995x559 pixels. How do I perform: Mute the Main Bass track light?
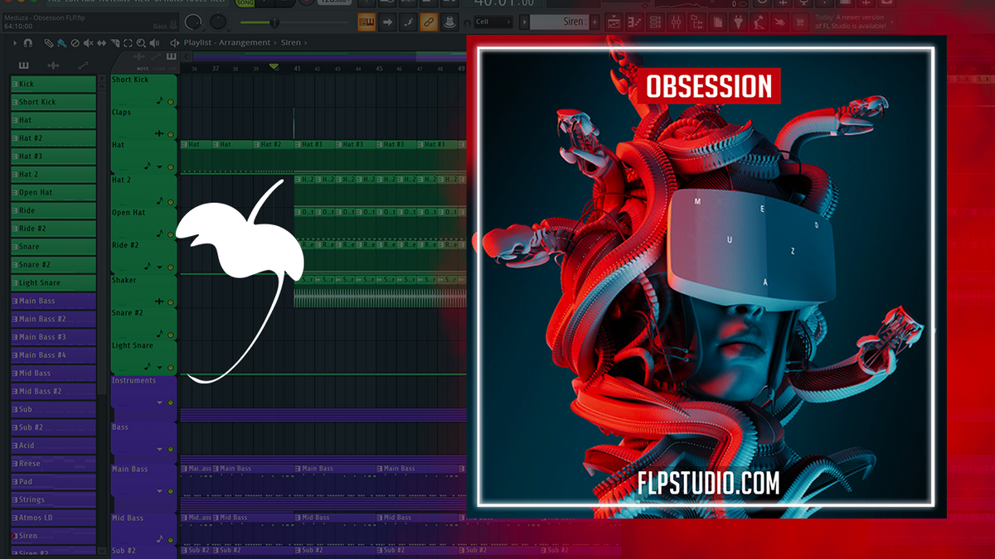pyautogui.click(x=171, y=491)
